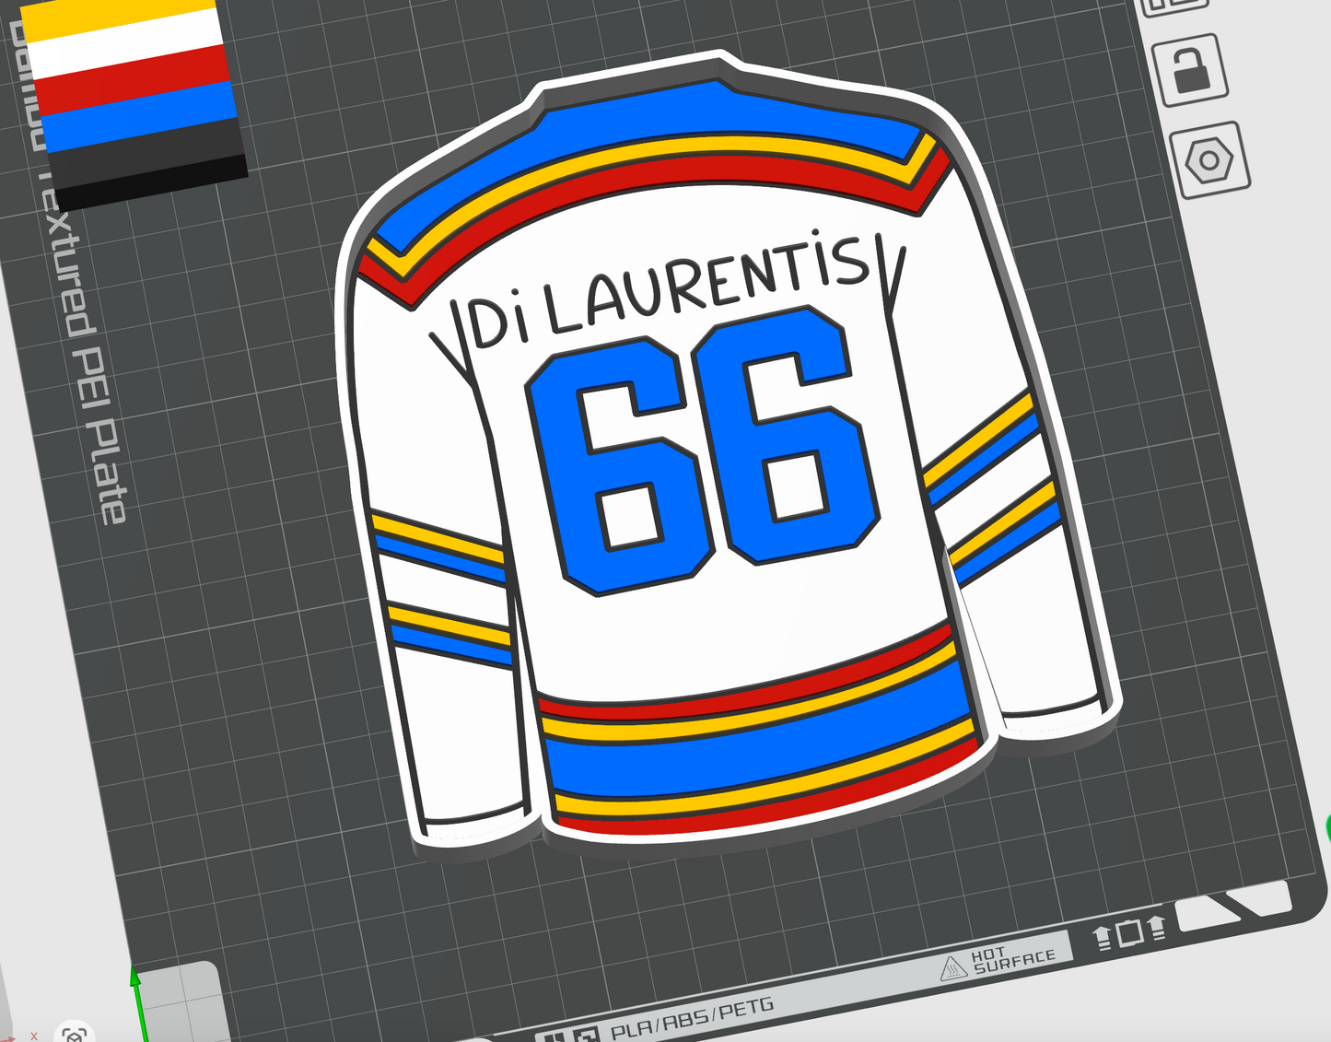This screenshot has height=1042, width=1331.
Task: Toggle the plate lock icon
Action: click(x=1190, y=69)
